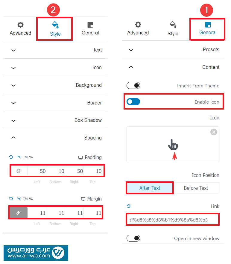Image resolution: width=231 pixels, height=264 pixels.
Task: Toggle Inherit From Theme switch
Action: point(133,86)
